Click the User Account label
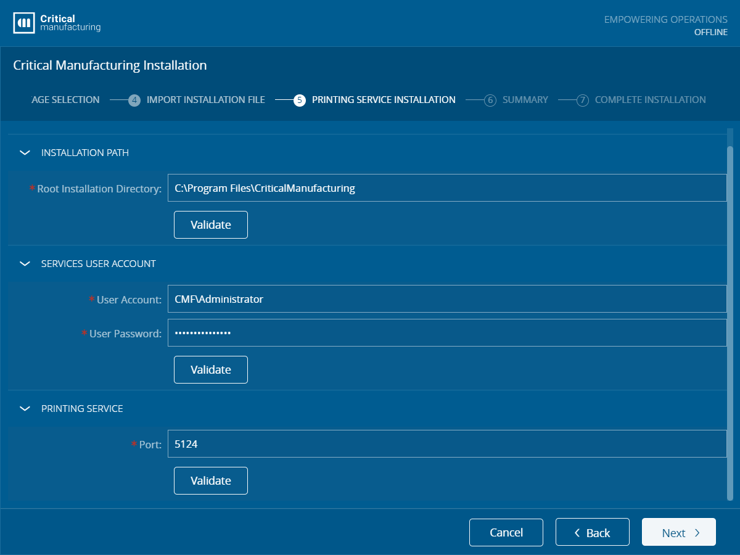Viewport: 740px width, 555px height. [x=129, y=300]
